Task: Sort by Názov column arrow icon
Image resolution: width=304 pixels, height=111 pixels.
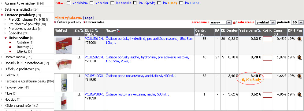Action: tap(118, 30)
